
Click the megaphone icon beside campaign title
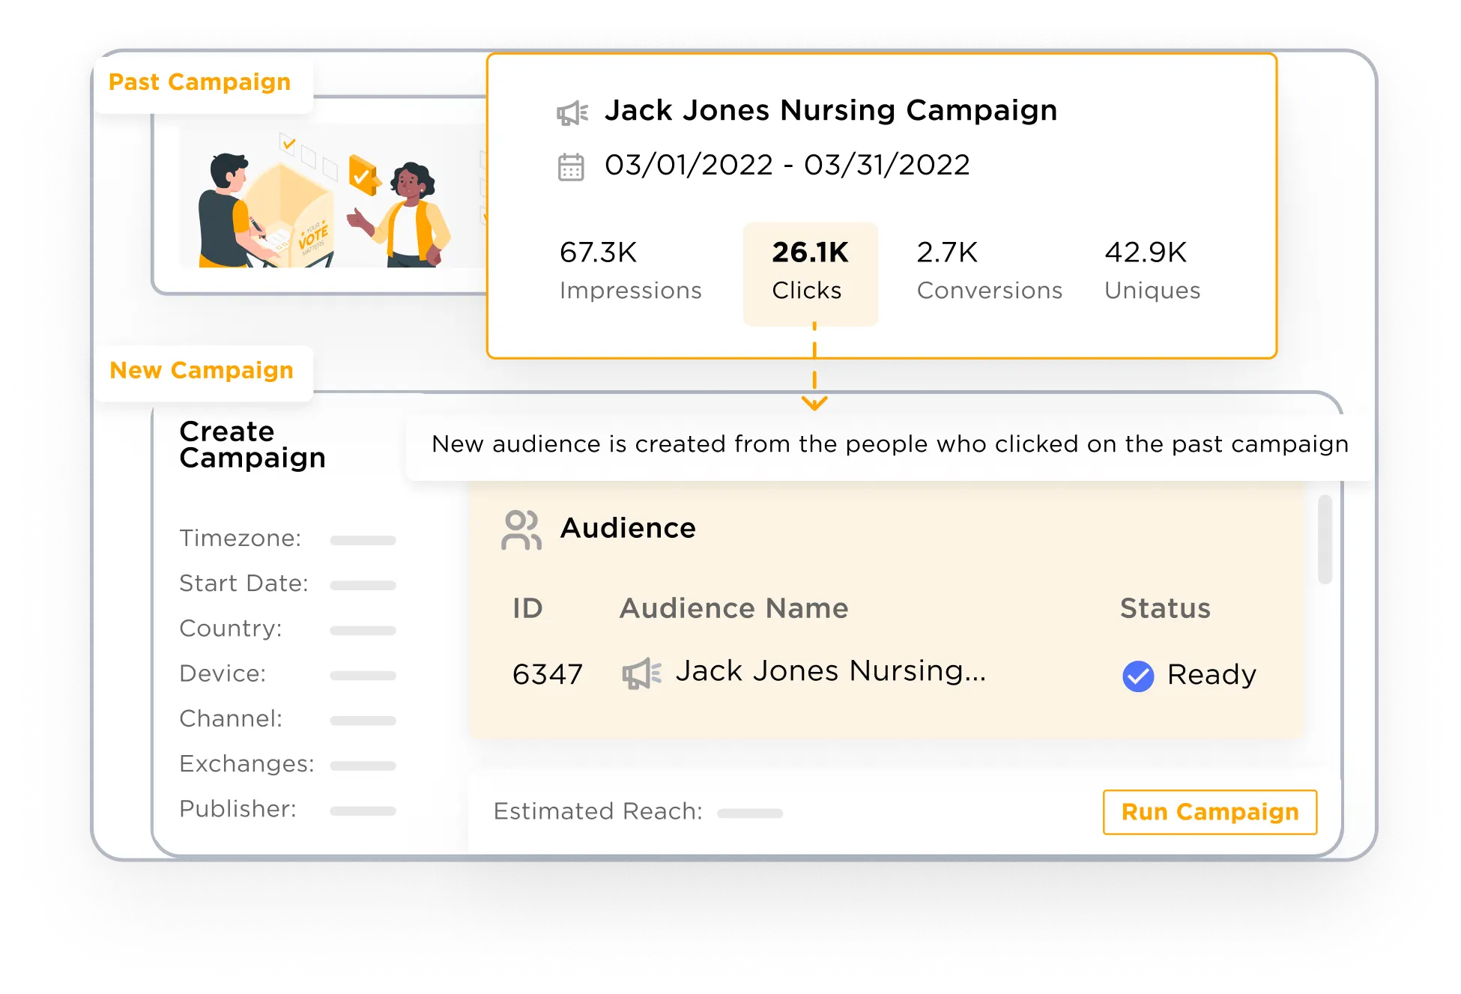[x=572, y=113]
